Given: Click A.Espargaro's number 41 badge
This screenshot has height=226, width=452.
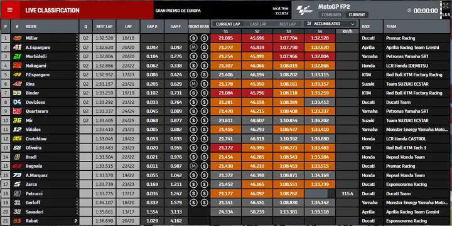Looking at the screenshot, I should pos(17,47).
